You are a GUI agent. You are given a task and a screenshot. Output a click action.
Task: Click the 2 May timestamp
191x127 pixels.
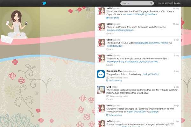[176, 87]
